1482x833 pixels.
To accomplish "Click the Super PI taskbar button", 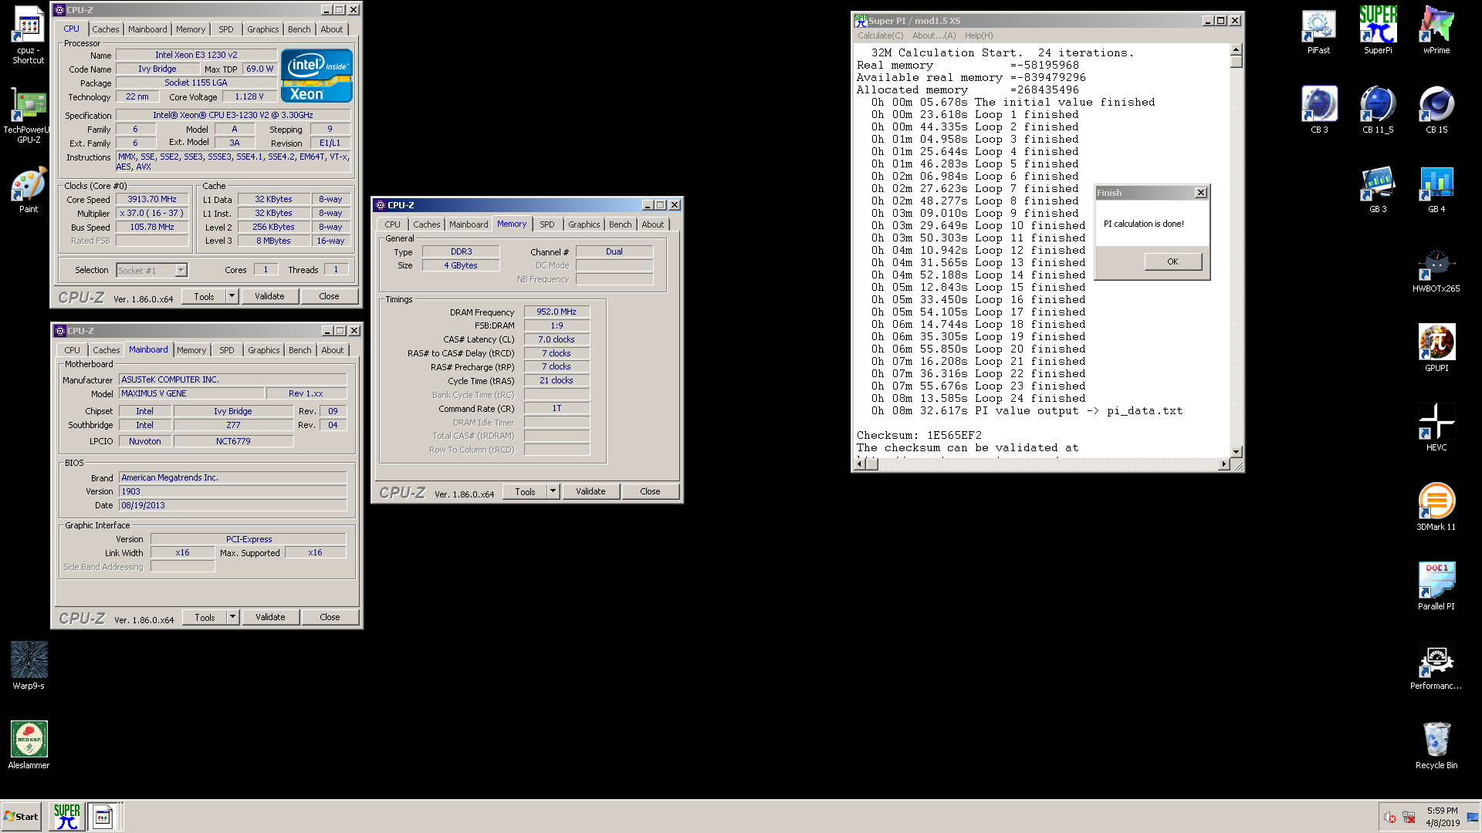I will 67,816.
